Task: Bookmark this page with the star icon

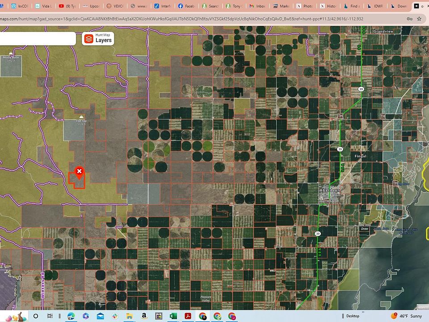Action: tap(419, 19)
